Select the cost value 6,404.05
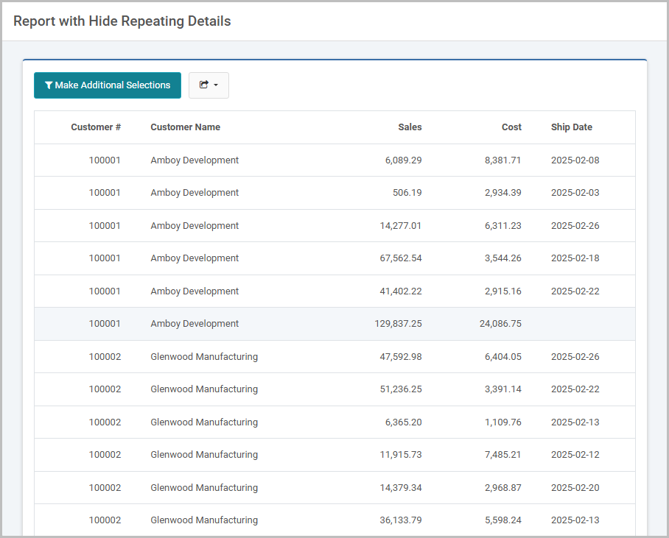The image size is (669, 538). [502, 357]
